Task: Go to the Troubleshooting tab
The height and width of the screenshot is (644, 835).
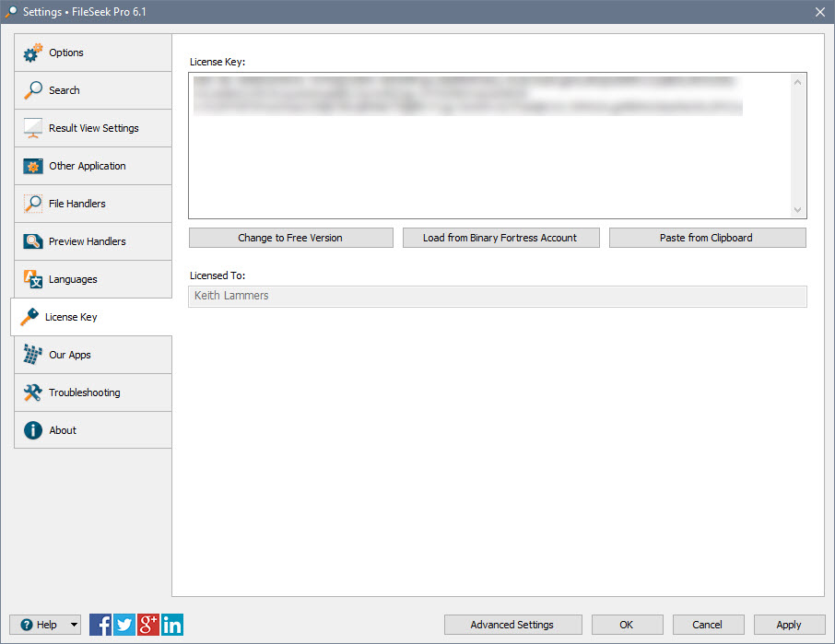Action: [x=93, y=392]
